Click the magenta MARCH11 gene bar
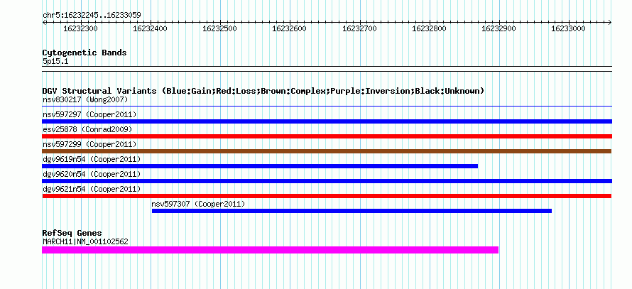Screen dimensions: 632x289 [x=270, y=250]
